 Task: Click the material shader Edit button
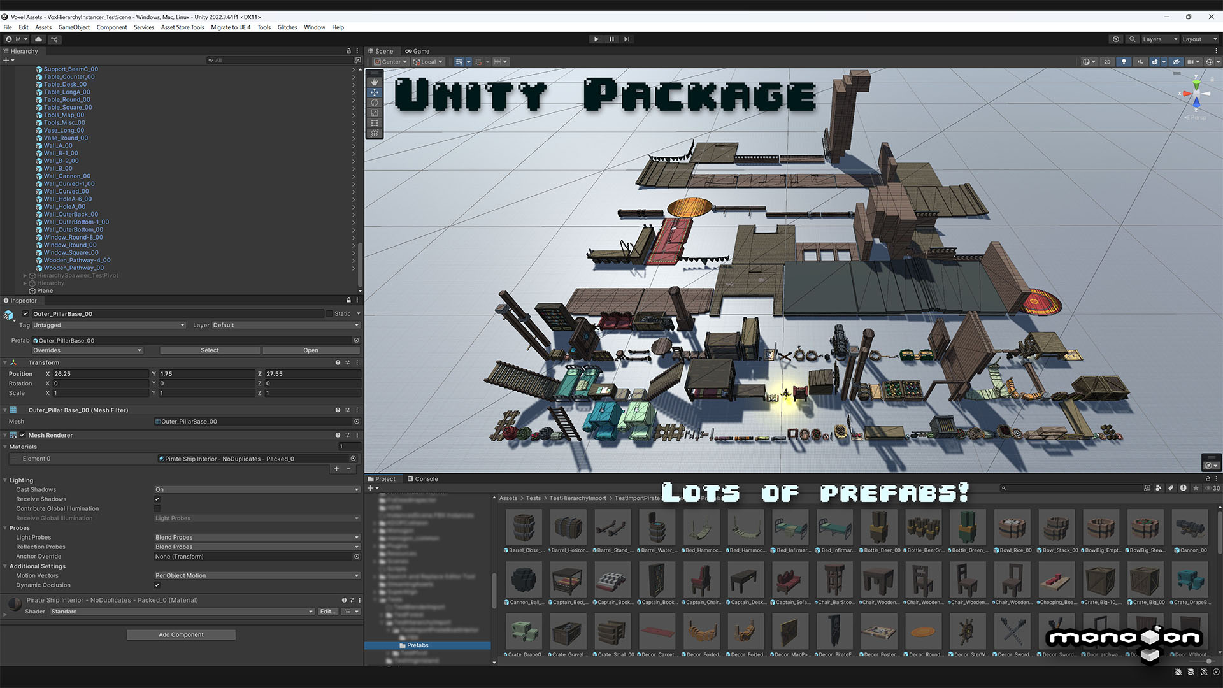(327, 612)
